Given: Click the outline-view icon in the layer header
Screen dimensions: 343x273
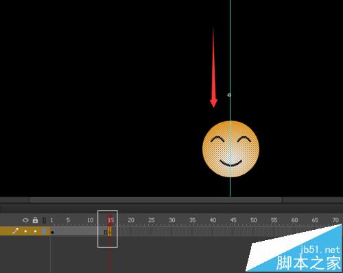Looking at the screenshot, I should pyautogui.click(x=44, y=220).
